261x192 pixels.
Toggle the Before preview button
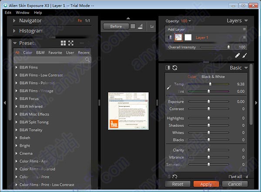tap(116, 26)
